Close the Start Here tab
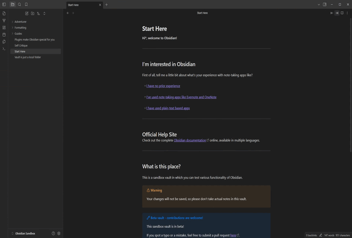Screen dimensions: 352x238 (x=100, y=5)
